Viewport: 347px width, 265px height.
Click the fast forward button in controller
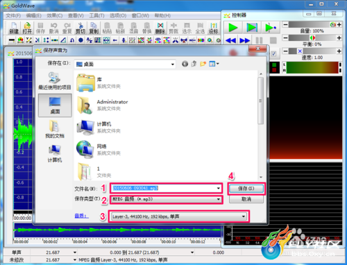coord(244,41)
